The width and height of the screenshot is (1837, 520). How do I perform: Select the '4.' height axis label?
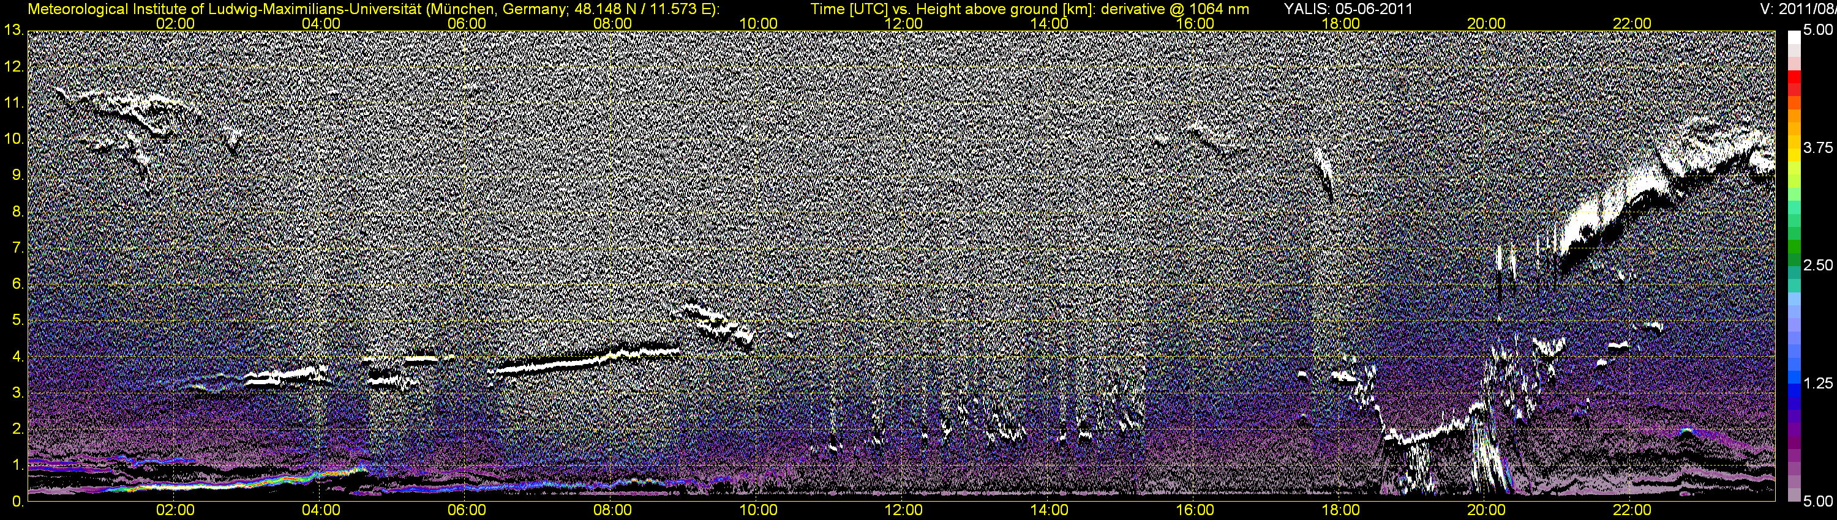[x=17, y=357]
